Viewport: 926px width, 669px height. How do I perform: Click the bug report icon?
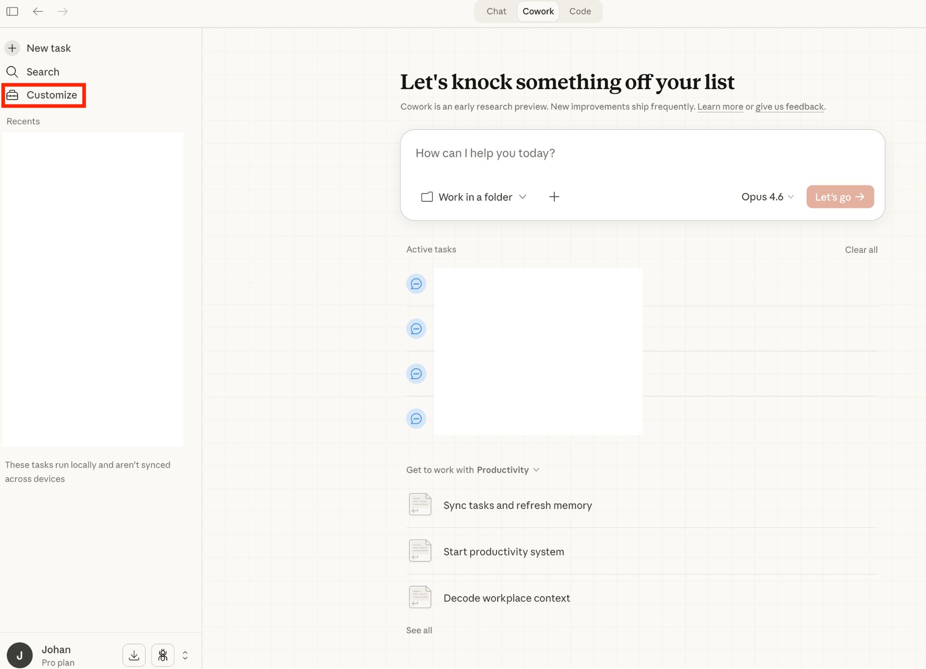point(163,655)
